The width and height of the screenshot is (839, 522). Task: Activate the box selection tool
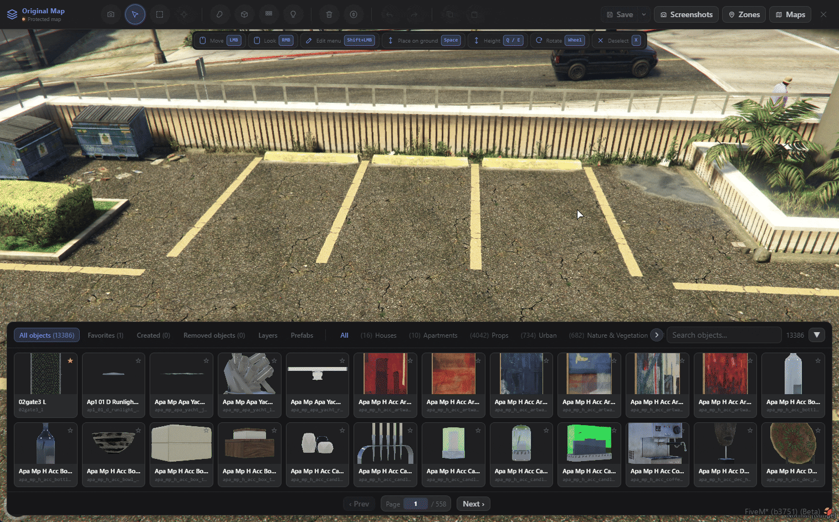(160, 14)
